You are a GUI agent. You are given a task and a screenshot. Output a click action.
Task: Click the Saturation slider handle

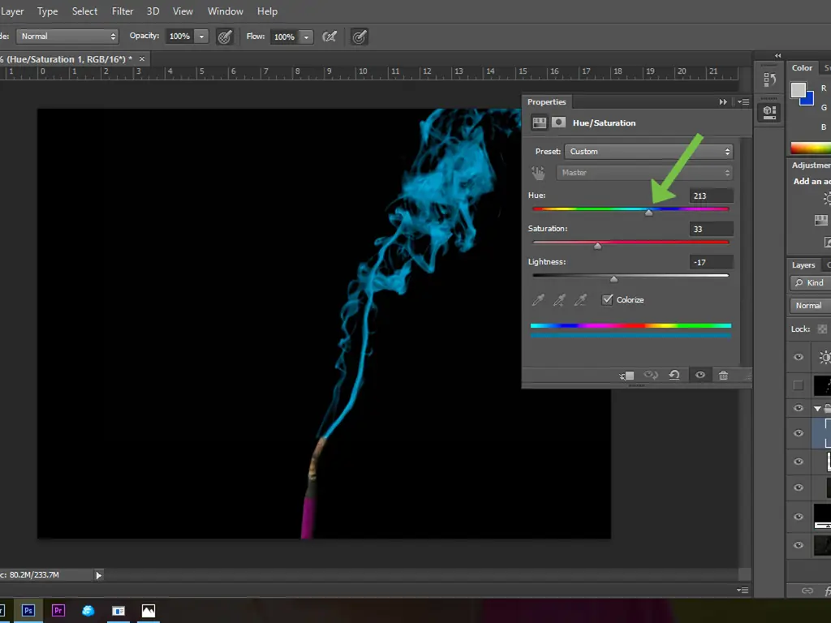598,245
